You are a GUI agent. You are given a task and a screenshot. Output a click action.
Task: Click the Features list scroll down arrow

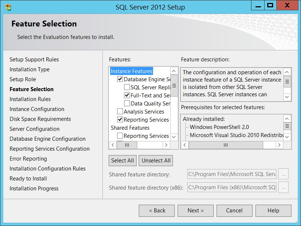174,137
